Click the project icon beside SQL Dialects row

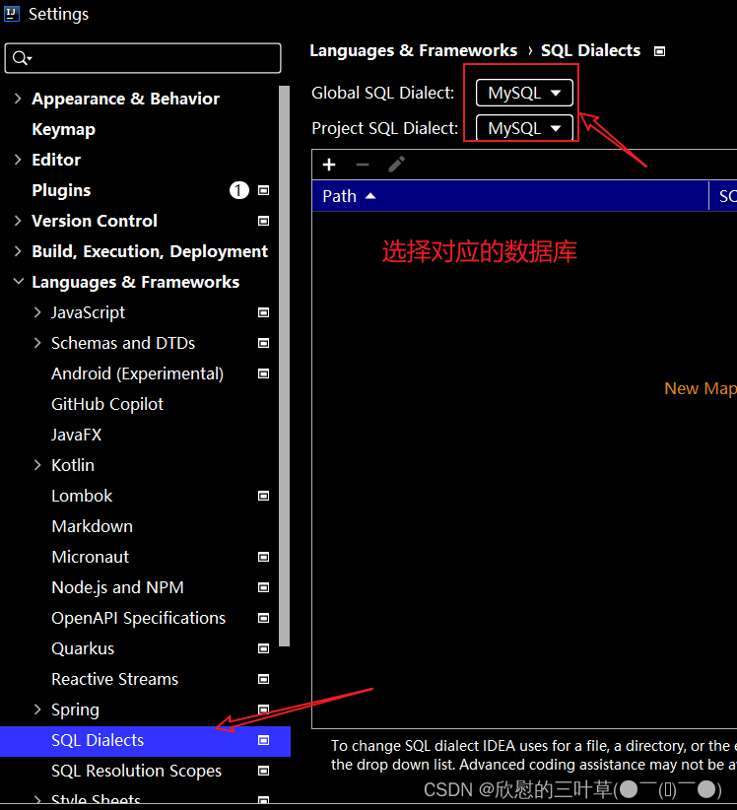[x=263, y=740]
